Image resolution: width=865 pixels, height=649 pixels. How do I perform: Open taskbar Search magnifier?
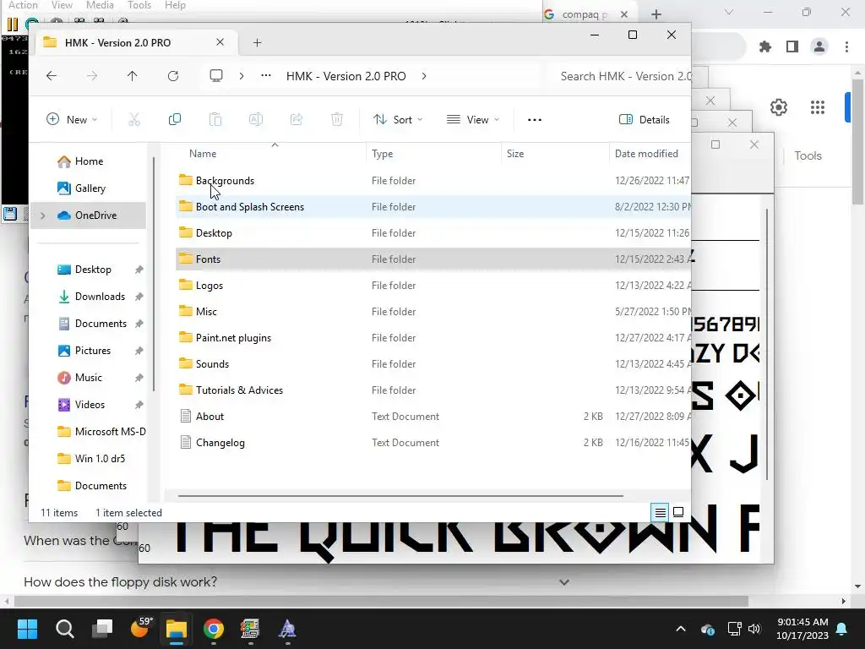point(64,629)
